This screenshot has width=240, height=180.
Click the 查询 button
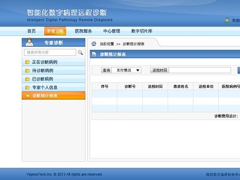coord(106,70)
